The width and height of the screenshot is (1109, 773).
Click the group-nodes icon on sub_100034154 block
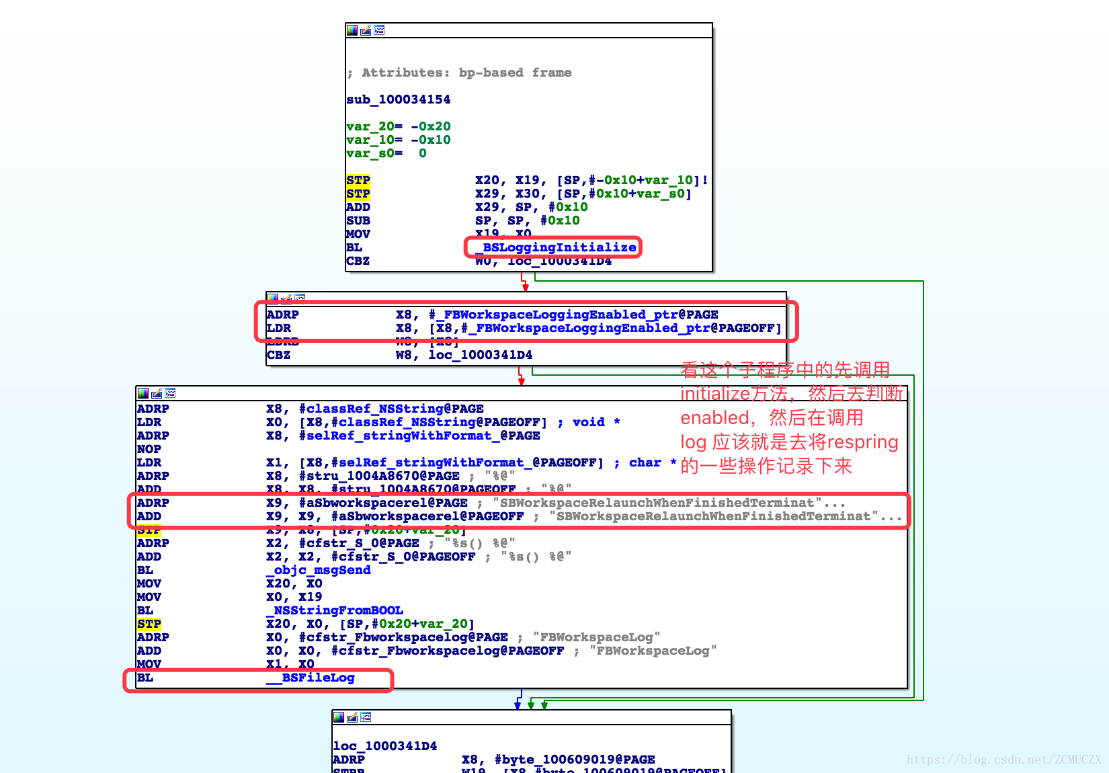pyautogui.click(x=379, y=30)
